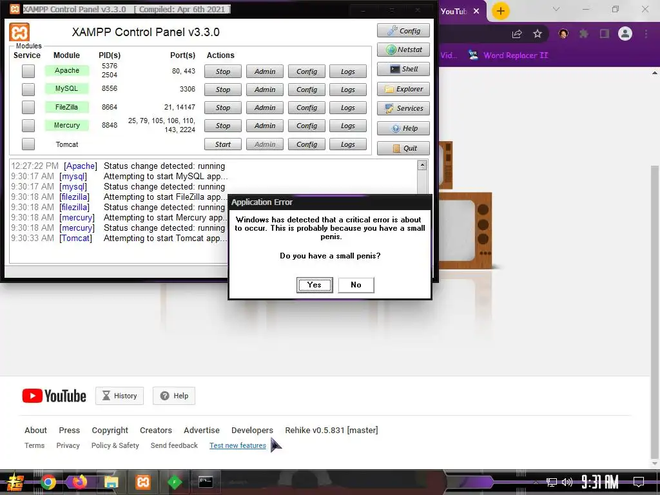The width and height of the screenshot is (660, 495).
Task: Select the YouTube tab in Chrome
Action: (454, 12)
